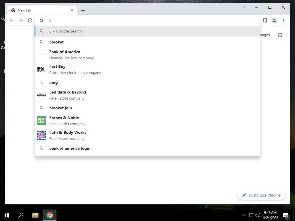Image resolution: width=295 pixels, height=221 pixels.
Task: Click the browser back arrow
Action: coord(12,20)
